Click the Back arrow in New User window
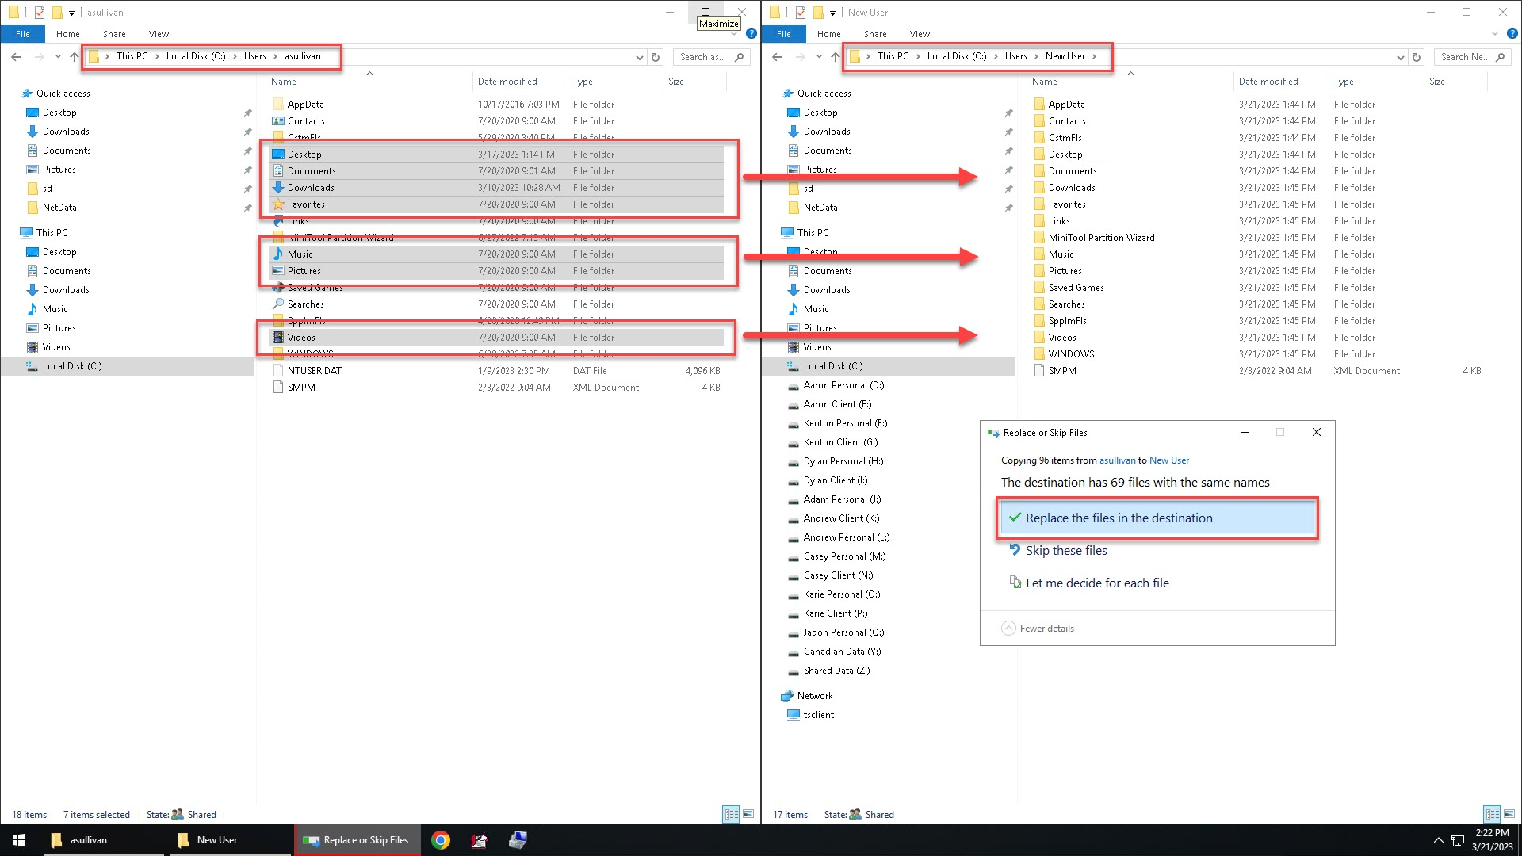 pyautogui.click(x=777, y=57)
